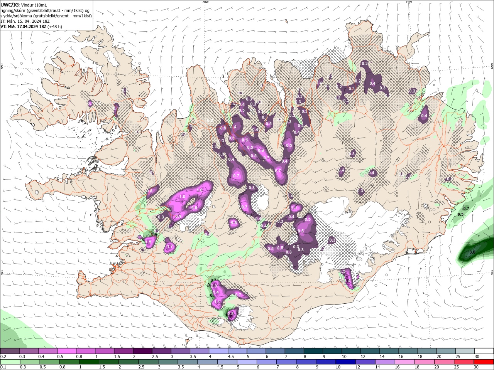Select the deep blue rain swatch starting at 10
Viewport: 494px width, 370px height.
[x=345, y=362]
